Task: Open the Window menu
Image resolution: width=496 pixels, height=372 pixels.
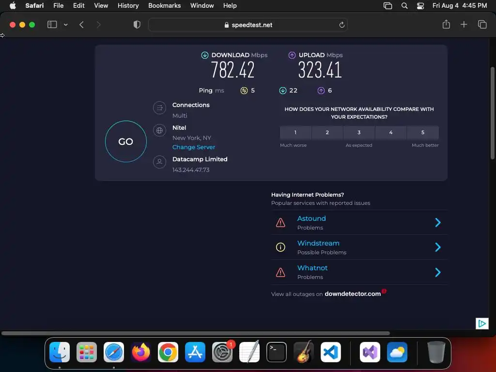Action: tap(202, 5)
